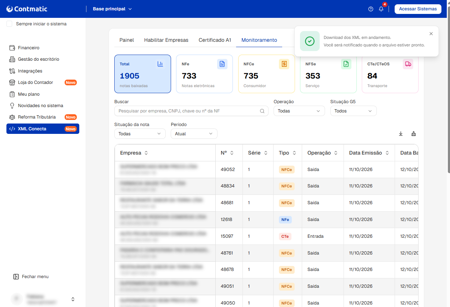Open the help question mark icon

click(x=371, y=9)
